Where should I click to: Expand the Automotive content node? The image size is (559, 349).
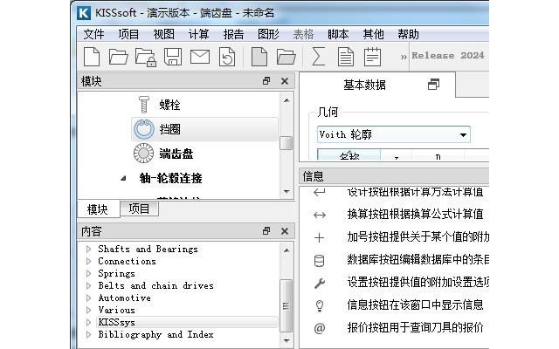point(88,298)
